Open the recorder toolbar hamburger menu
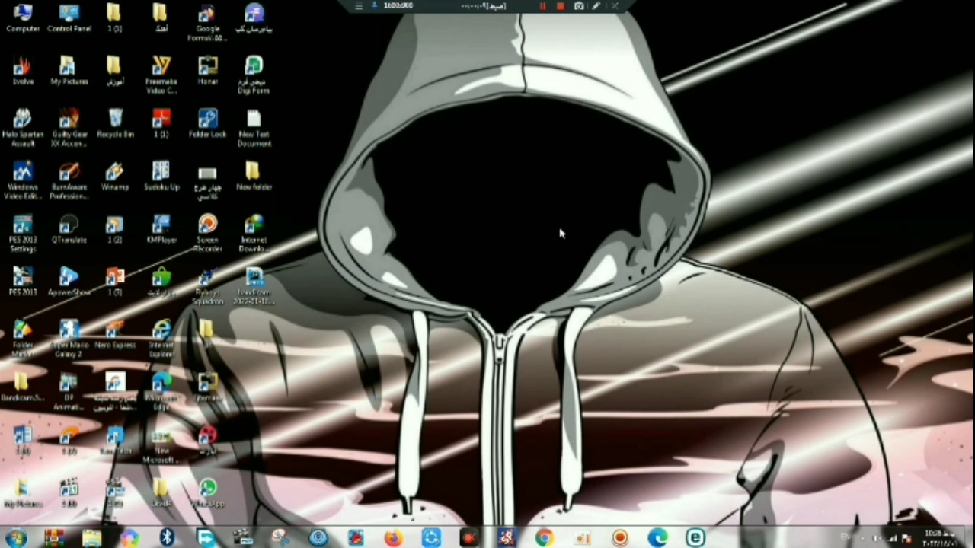 (x=359, y=6)
